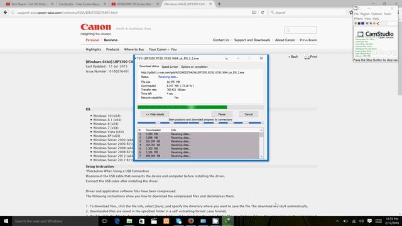Open Windows Start menu
Image resolution: width=402 pixels, height=226 pixels.
pos(6,221)
